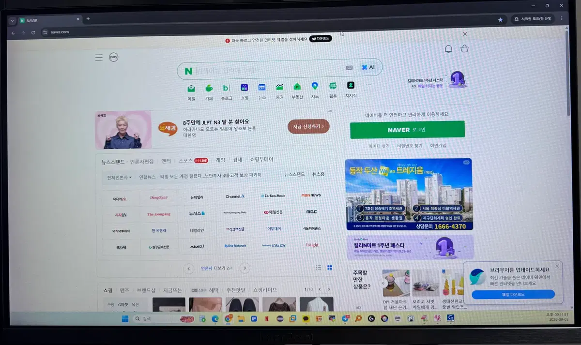Open Naver Pay icon

pyautogui.click(x=113, y=57)
